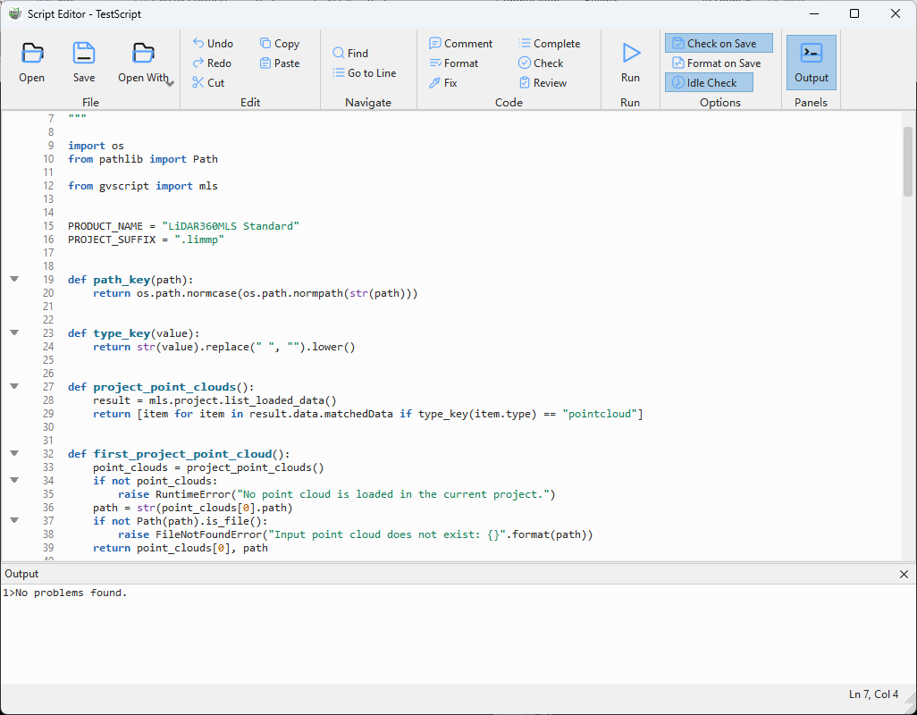This screenshot has width=917, height=715.
Task: Toggle Idle Check option
Action: tap(709, 82)
